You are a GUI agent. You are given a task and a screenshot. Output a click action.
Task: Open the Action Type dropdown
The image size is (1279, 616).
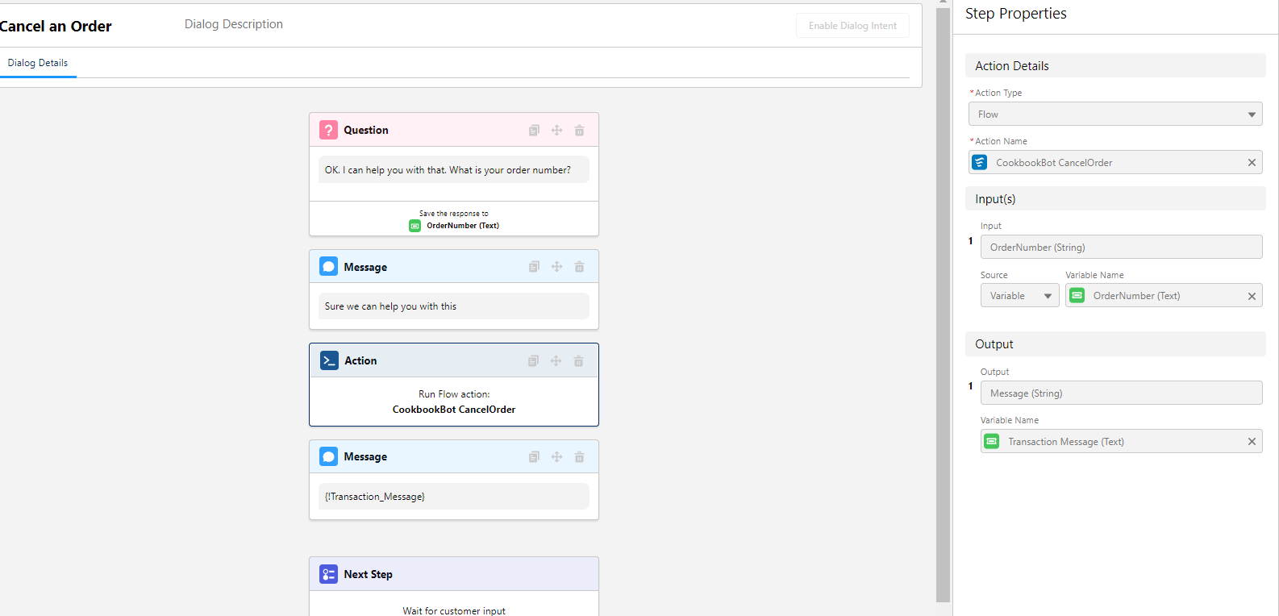point(1114,114)
